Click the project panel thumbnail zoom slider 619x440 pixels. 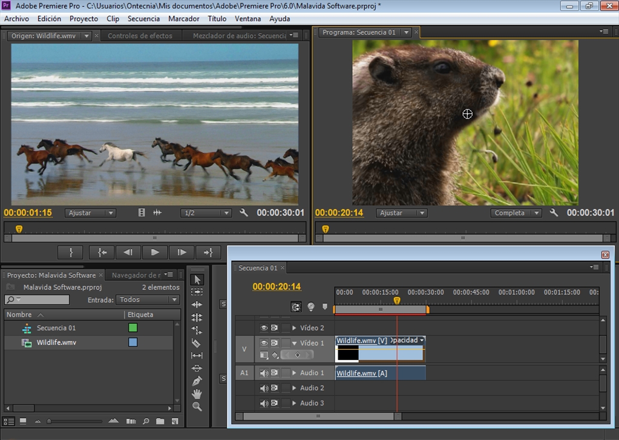click(75, 421)
